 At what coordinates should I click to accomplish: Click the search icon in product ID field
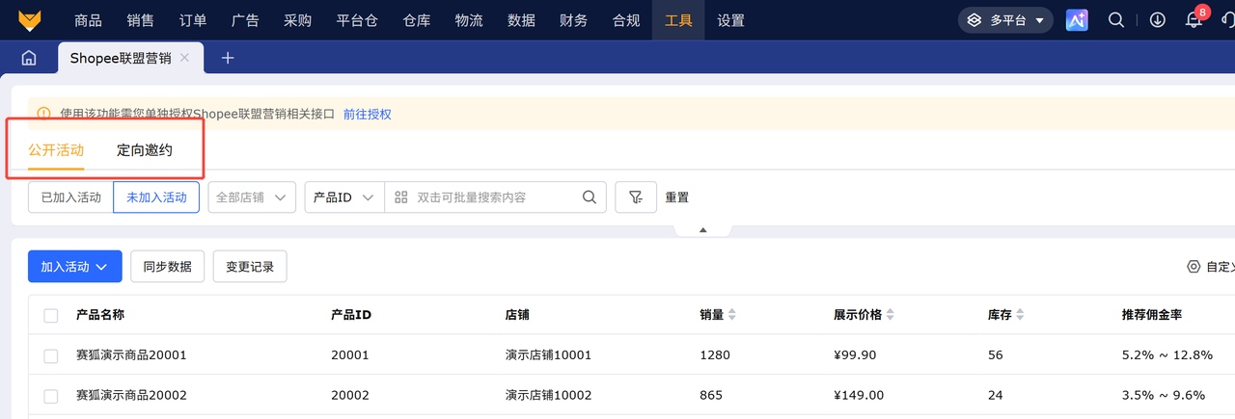pos(590,196)
